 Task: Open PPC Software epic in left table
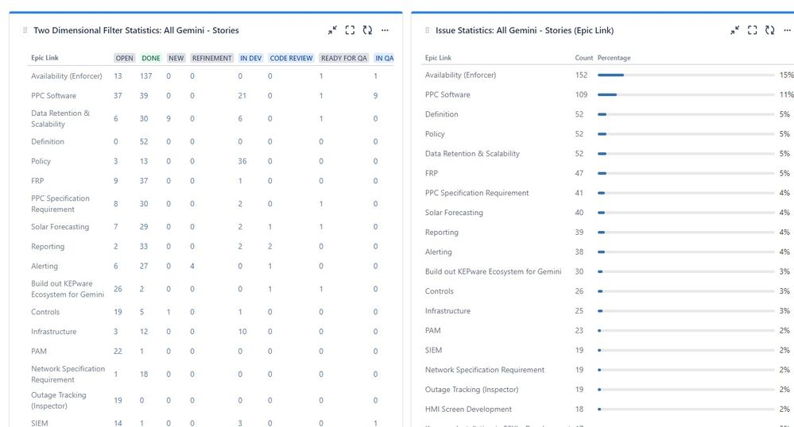54,95
